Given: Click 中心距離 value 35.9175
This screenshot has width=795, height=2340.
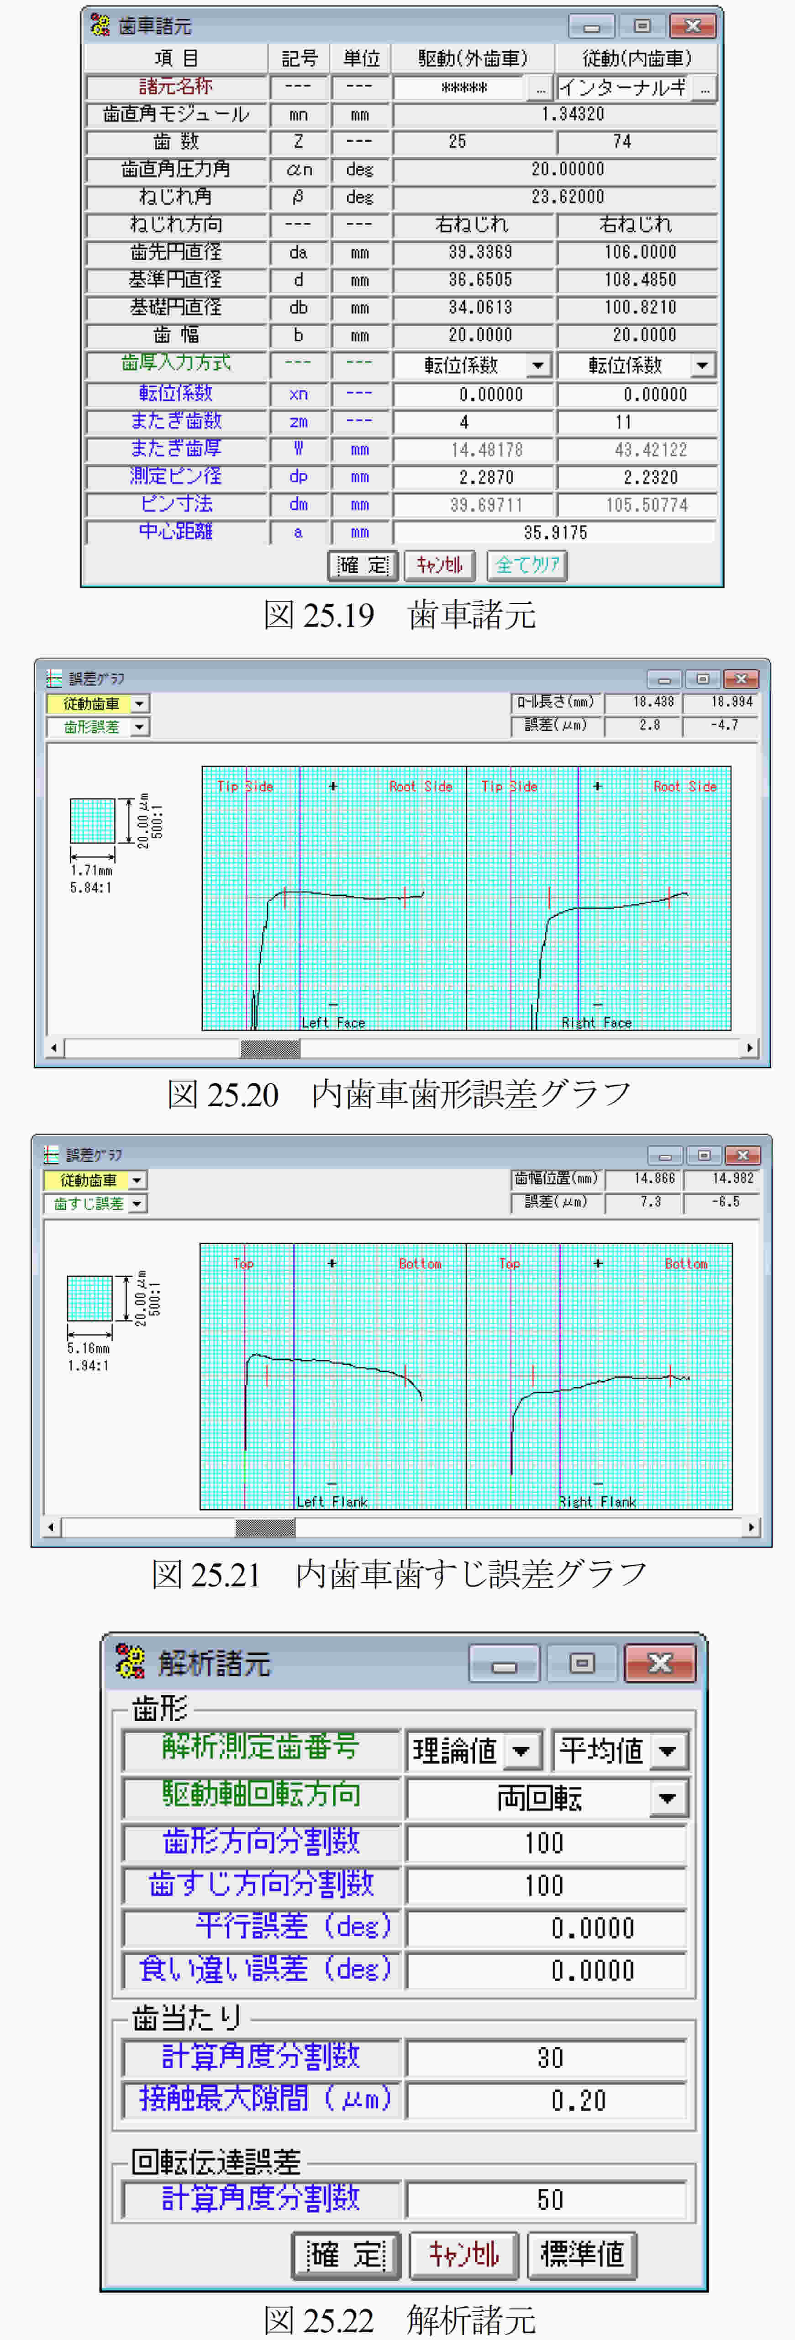Looking at the screenshot, I should click(555, 532).
